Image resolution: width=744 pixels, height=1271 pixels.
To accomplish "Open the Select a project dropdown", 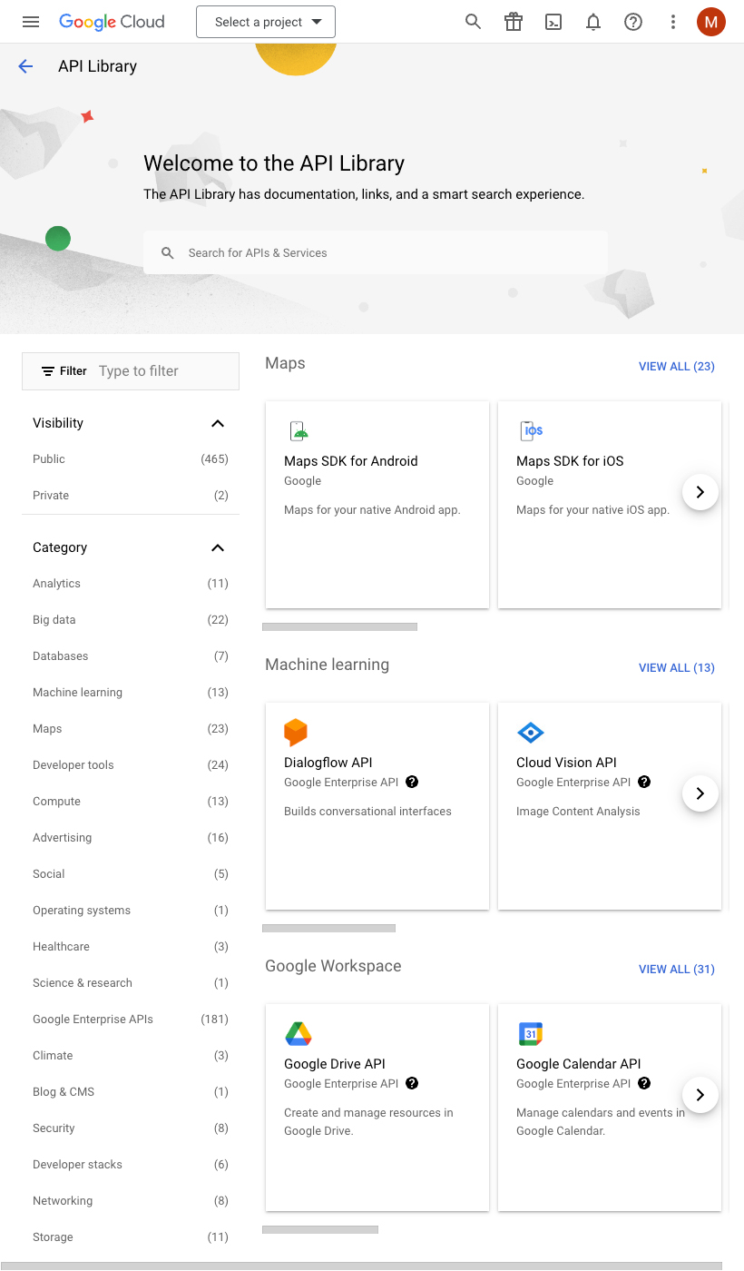I will (x=266, y=22).
